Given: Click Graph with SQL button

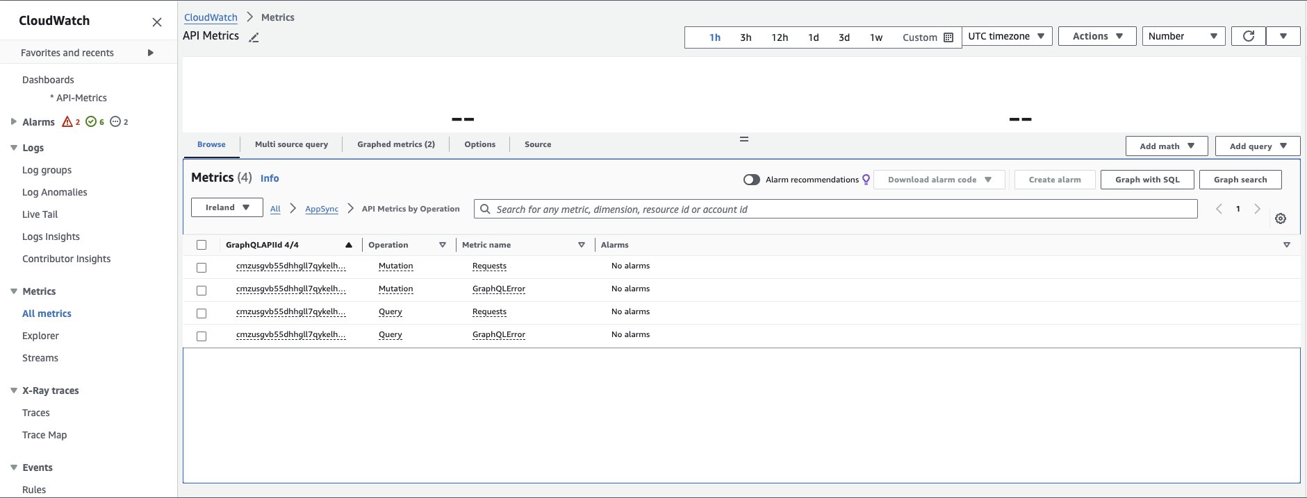Looking at the screenshot, I should click(1146, 180).
